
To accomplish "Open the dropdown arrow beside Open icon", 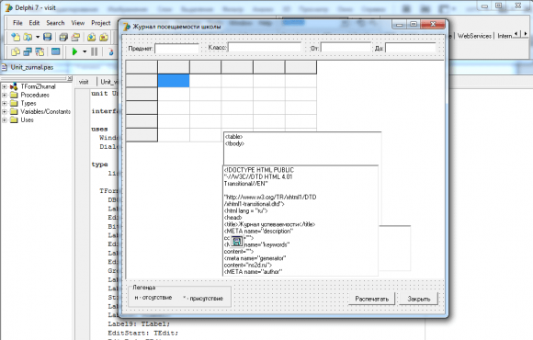I will 38,37.
